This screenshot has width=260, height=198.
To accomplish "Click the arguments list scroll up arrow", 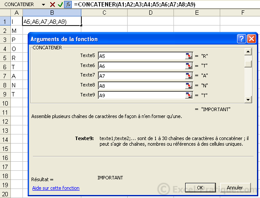I will pos(248,51).
